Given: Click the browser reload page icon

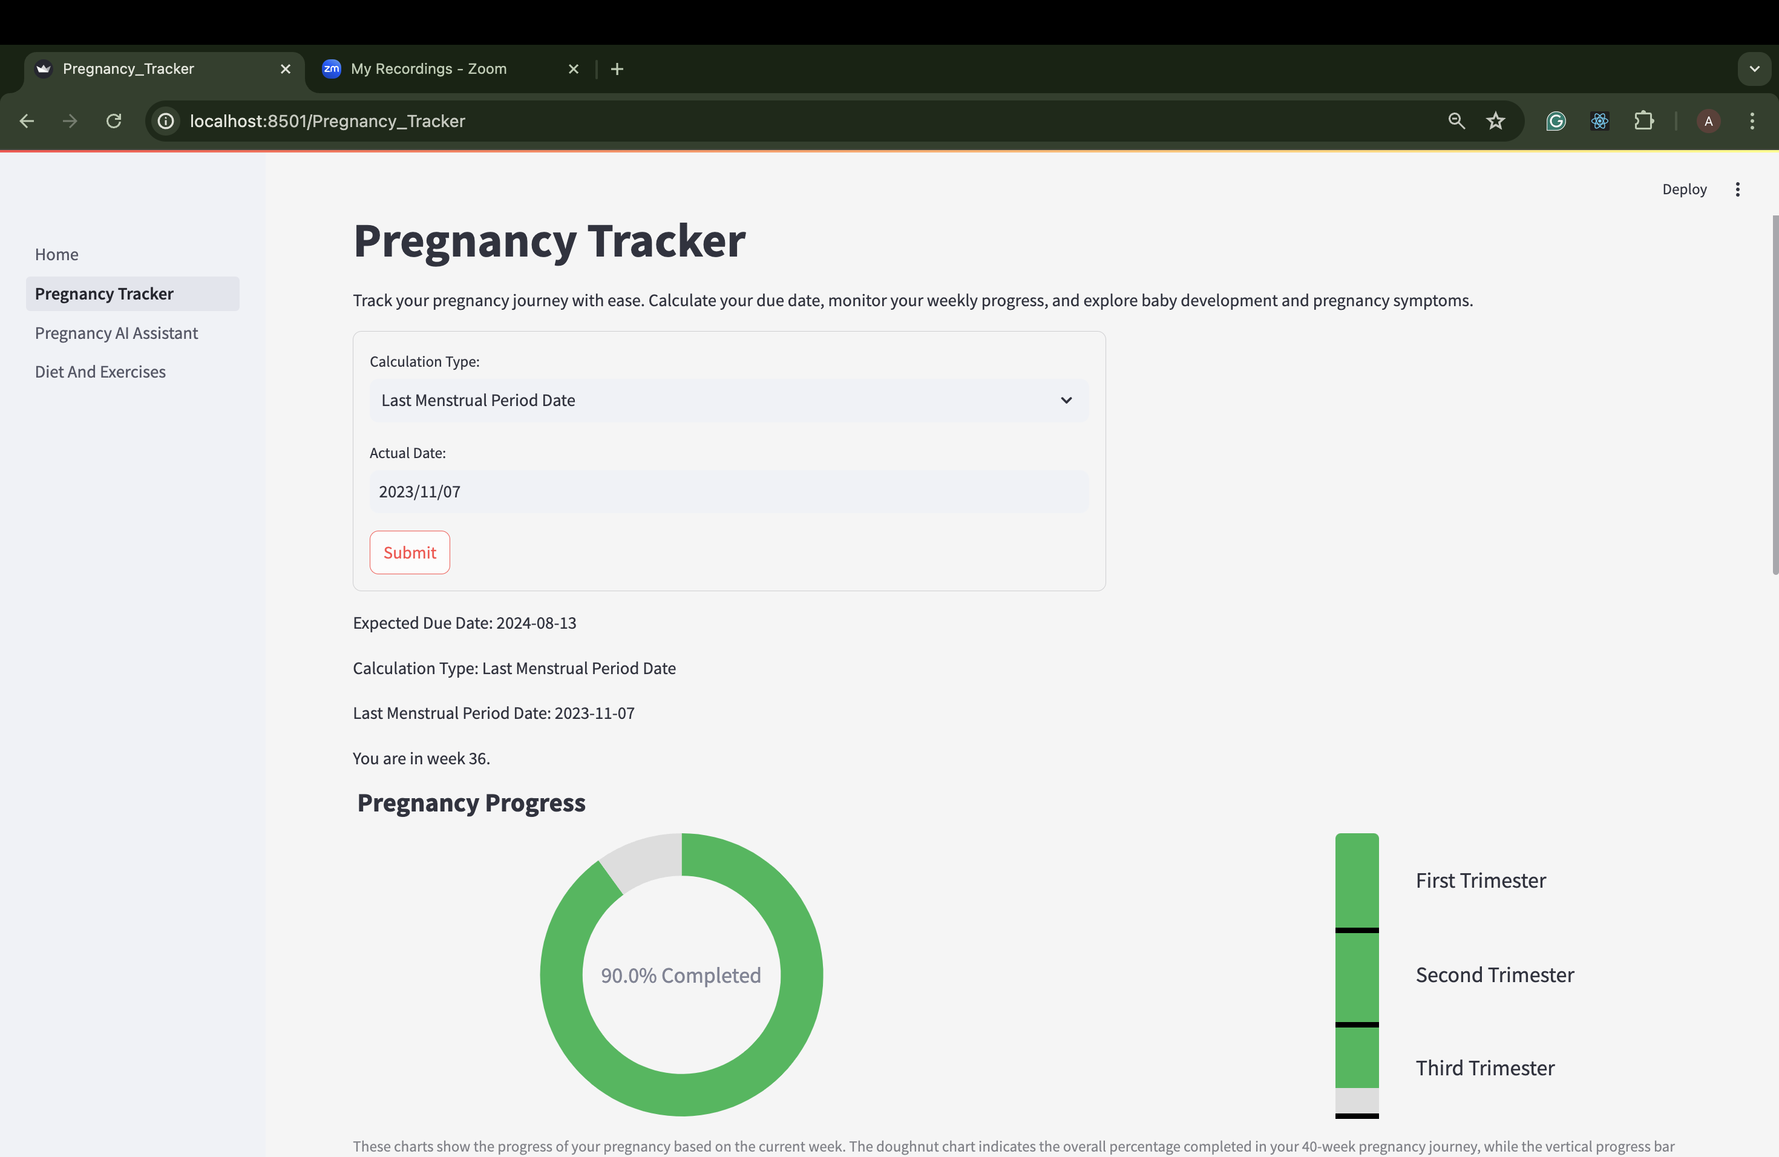Looking at the screenshot, I should (114, 121).
